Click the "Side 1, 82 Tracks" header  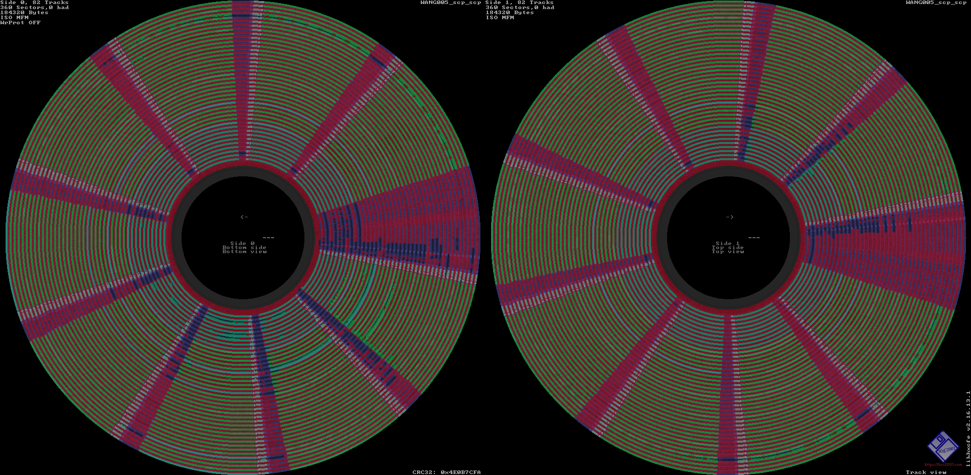point(520,3)
